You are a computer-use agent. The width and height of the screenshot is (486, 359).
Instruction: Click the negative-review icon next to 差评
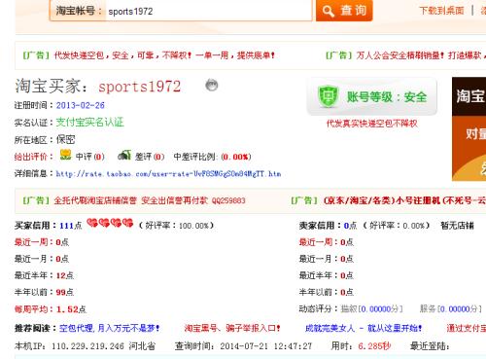(x=124, y=156)
